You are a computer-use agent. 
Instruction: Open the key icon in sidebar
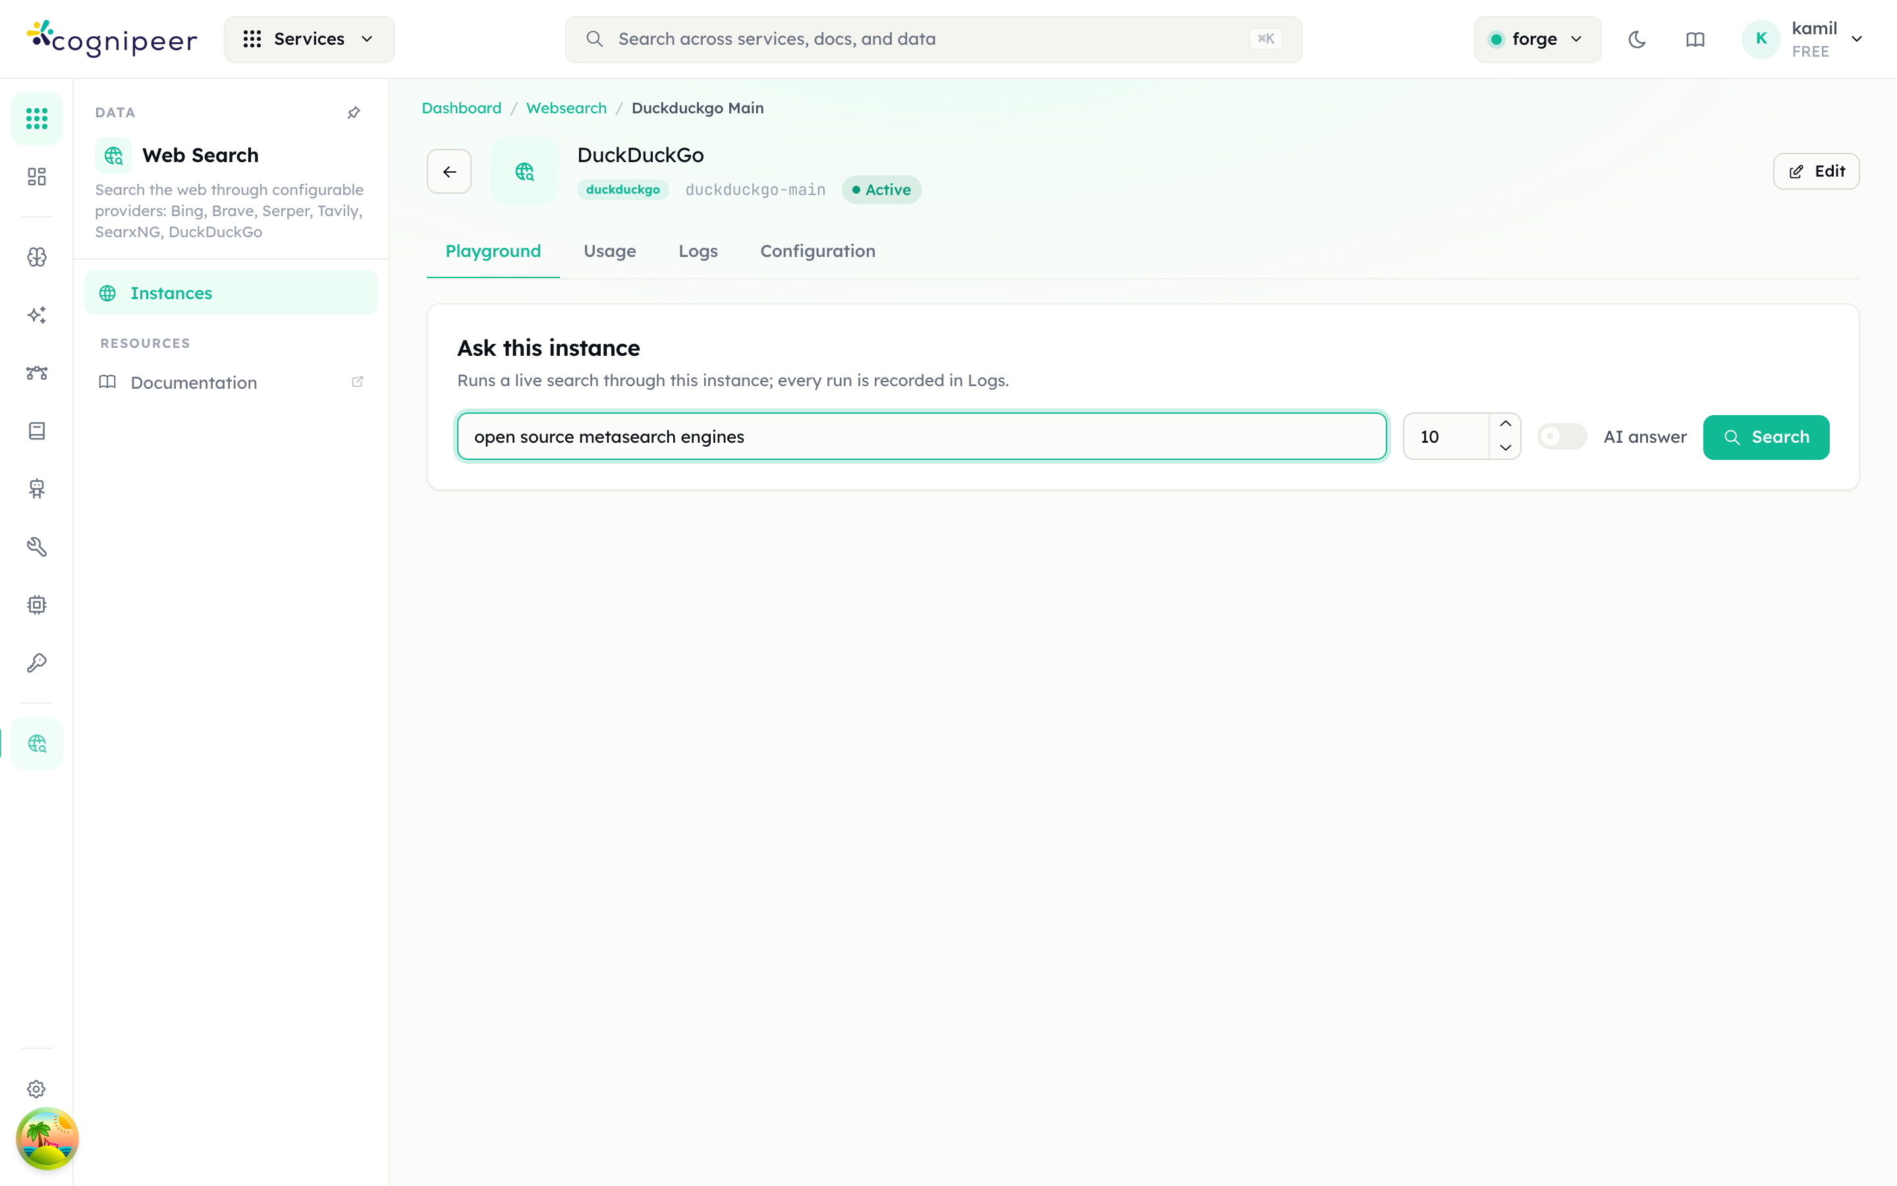(37, 663)
